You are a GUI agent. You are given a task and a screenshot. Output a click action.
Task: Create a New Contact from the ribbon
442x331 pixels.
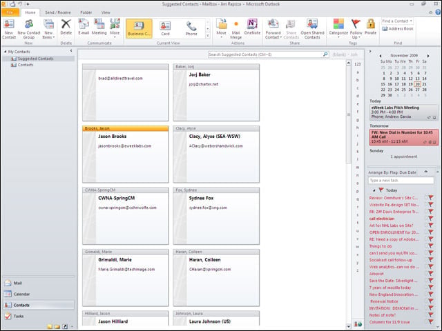pyautogui.click(x=9, y=29)
